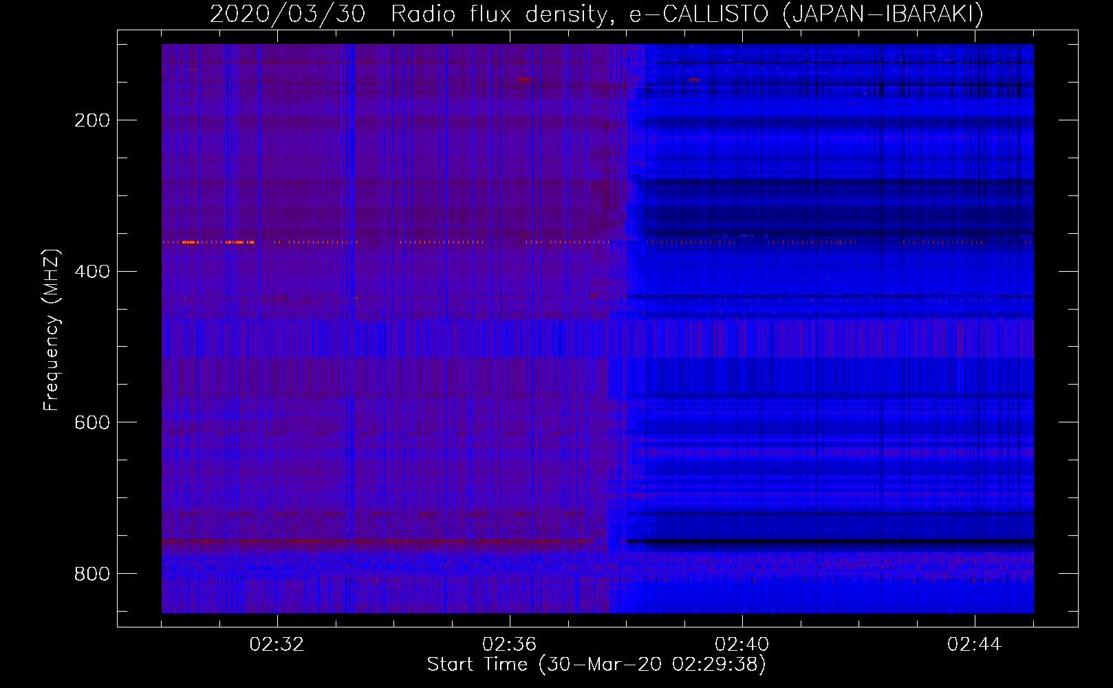The image size is (1113, 688).
Task: Click the 600 frequency tick label
Action: [x=92, y=422]
